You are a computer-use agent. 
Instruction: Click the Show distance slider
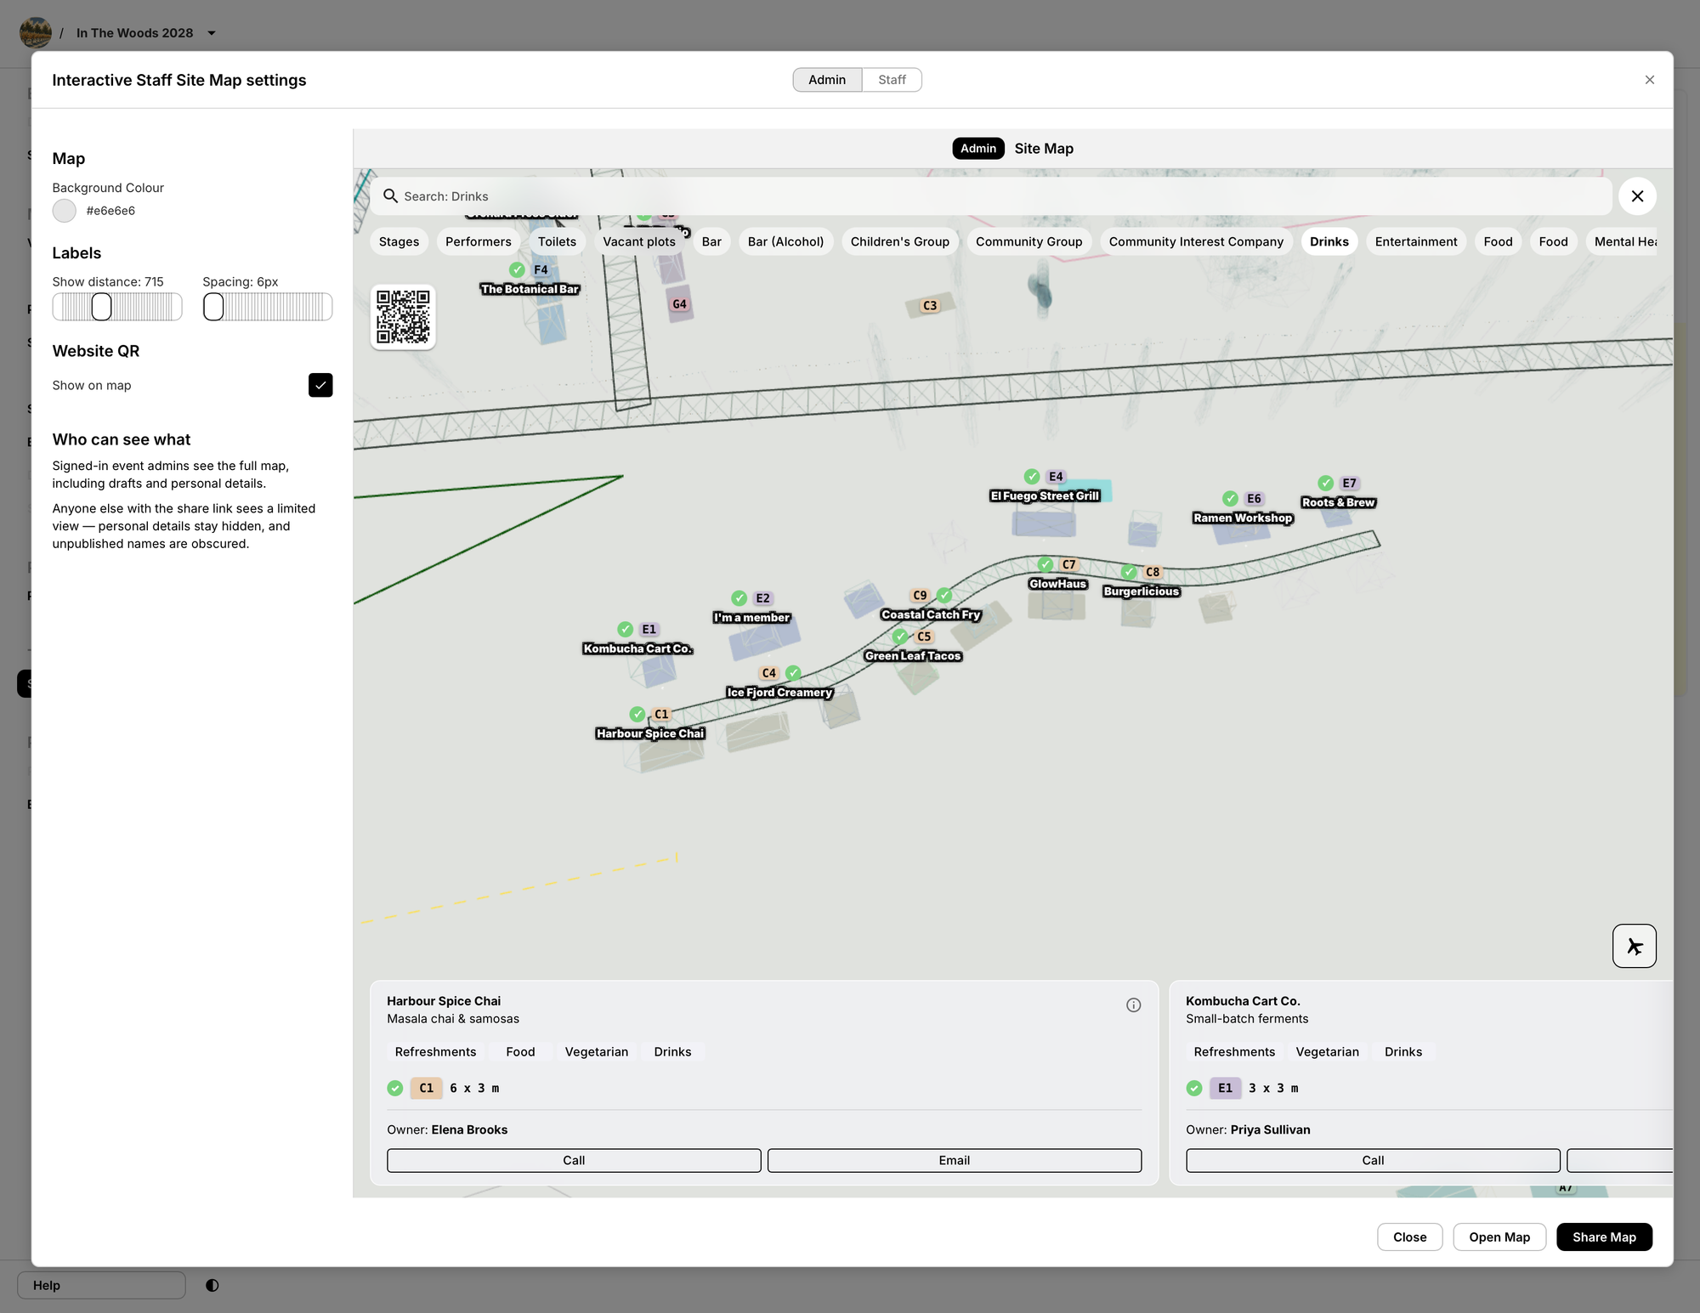click(117, 307)
